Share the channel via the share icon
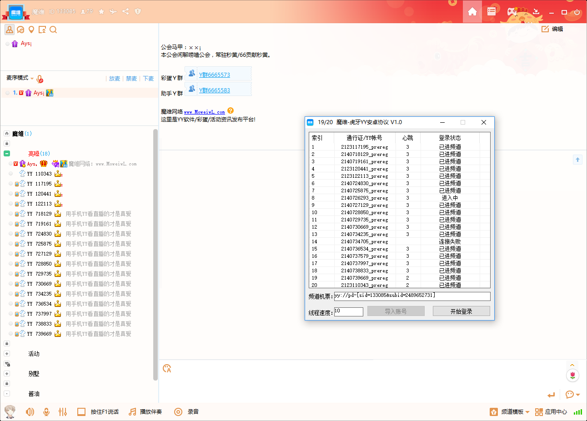Image resolution: width=587 pixels, height=421 pixels. (125, 11)
